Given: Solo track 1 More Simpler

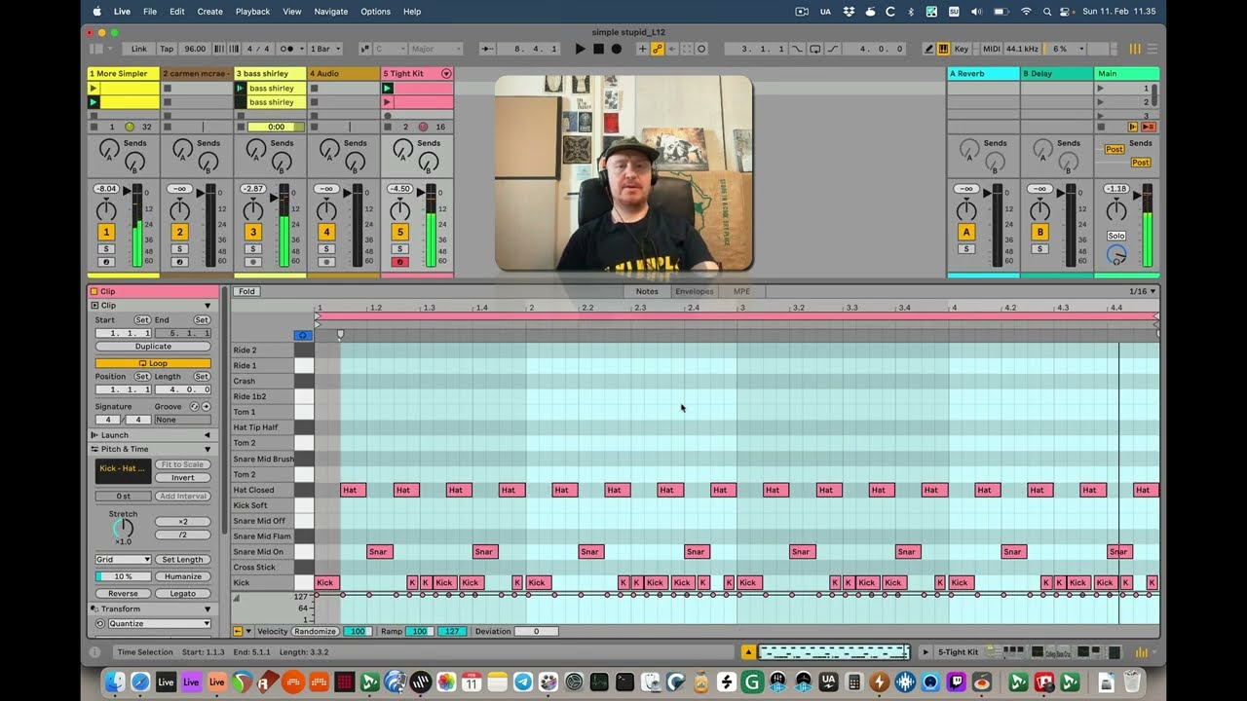Looking at the screenshot, I should [x=106, y=249].
